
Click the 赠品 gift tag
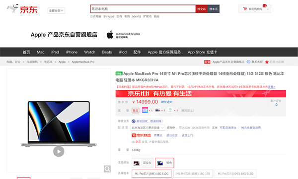tap(135, 111)
